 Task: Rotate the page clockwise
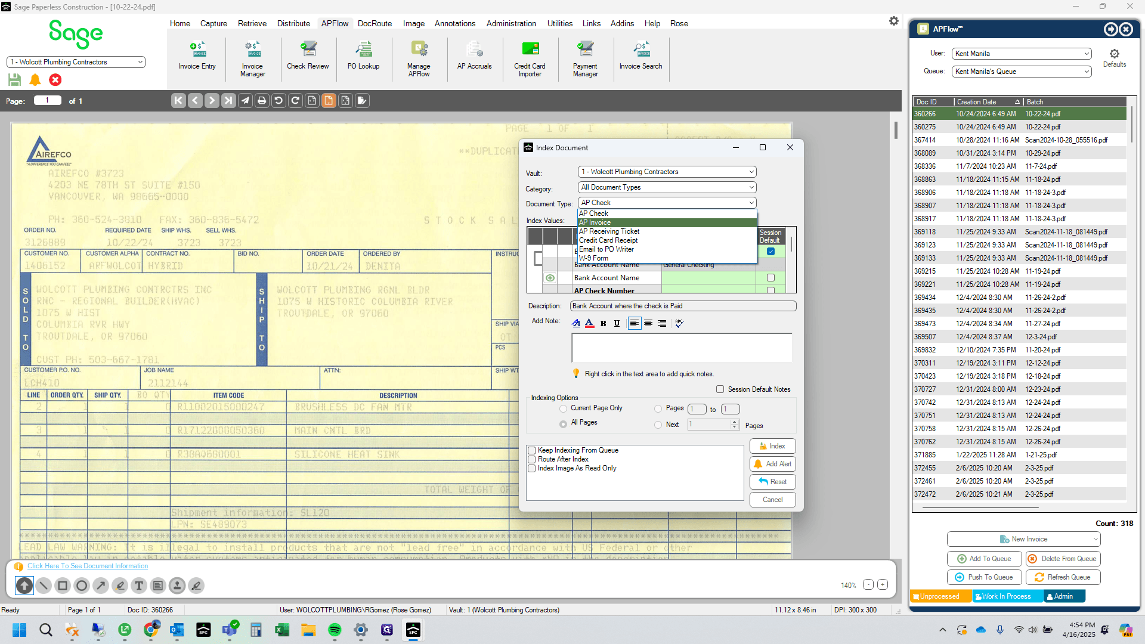tap(295, 101)
